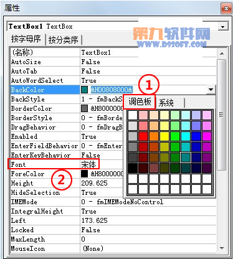Pick the bright green palette swatch
233x259 pixels.
(x=175, y=136)
